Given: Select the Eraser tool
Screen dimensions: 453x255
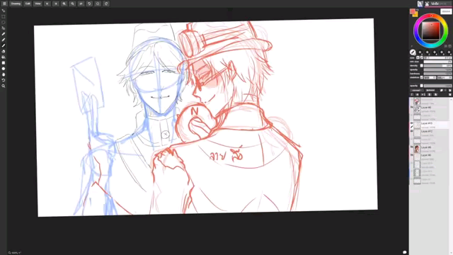Looking at the screenshot, I should (x=4, y=51).
